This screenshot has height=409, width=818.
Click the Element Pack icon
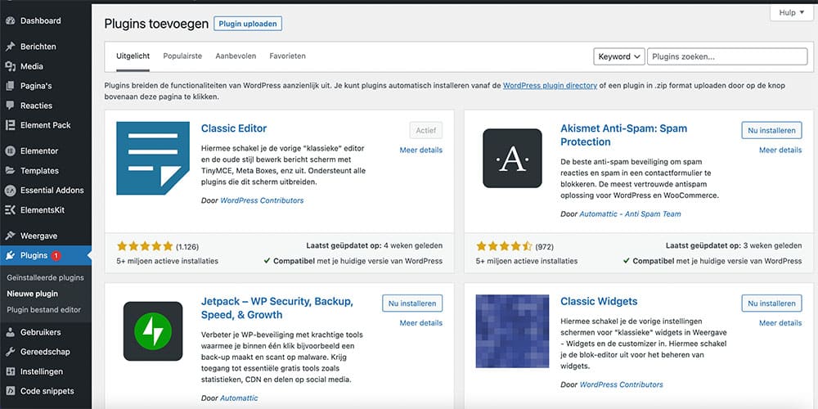[x=11, y=125]
